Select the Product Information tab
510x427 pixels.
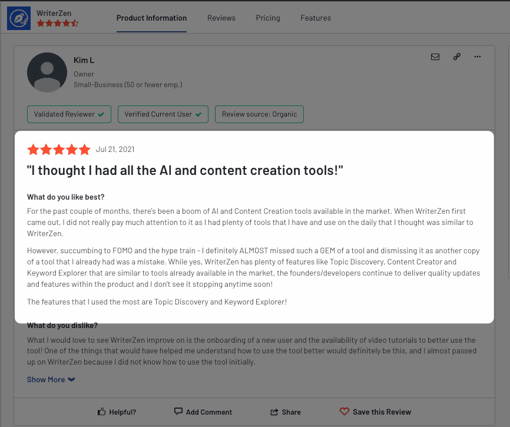point(151,18)
